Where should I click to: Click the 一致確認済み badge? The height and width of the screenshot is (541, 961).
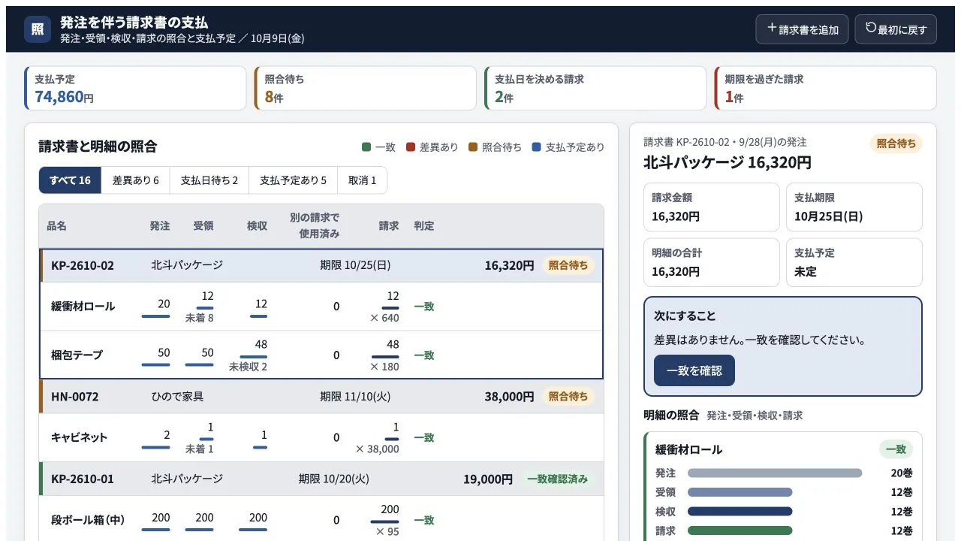click(557, 479)
